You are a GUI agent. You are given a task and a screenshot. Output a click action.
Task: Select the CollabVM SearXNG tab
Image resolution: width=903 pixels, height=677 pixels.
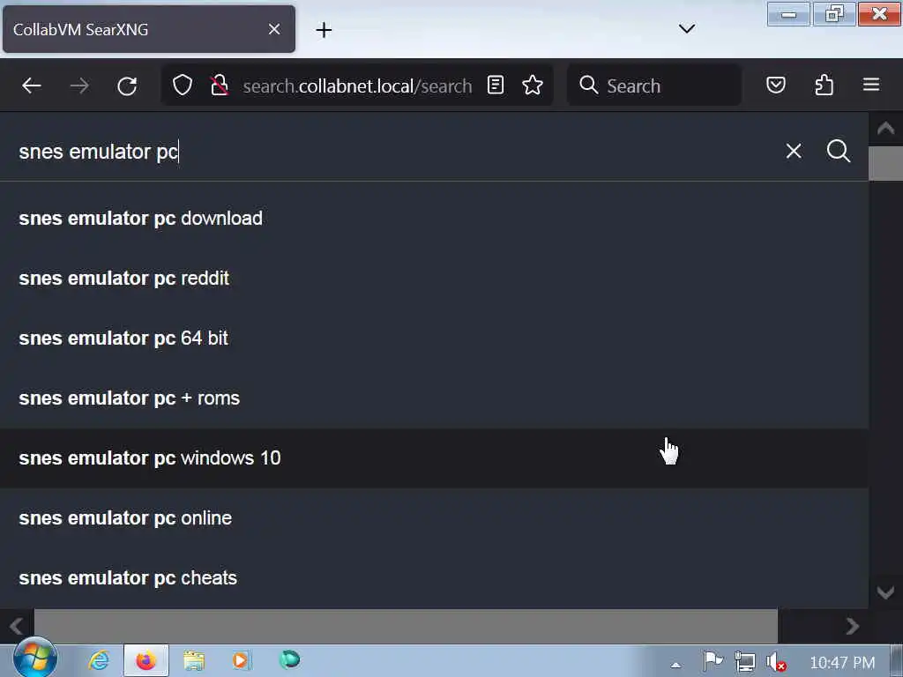[148, 29]
